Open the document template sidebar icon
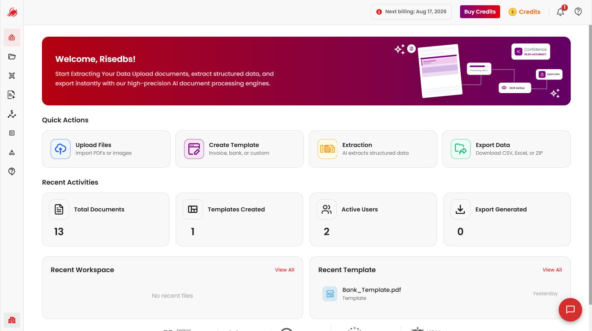Image resolution: width=592 pixels, height=331 pixels. click(12, 95)
